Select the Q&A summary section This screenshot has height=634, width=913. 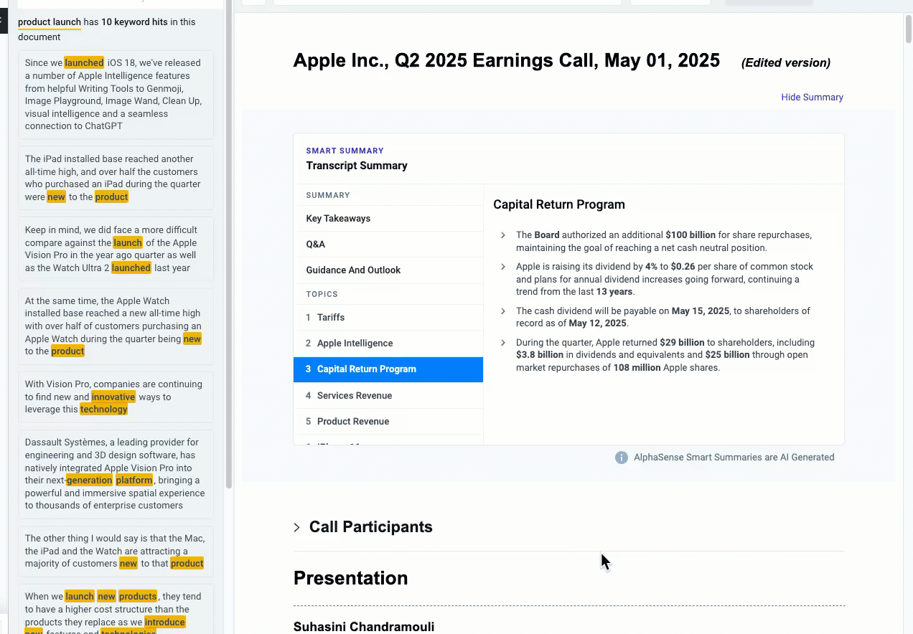[316, 245]
